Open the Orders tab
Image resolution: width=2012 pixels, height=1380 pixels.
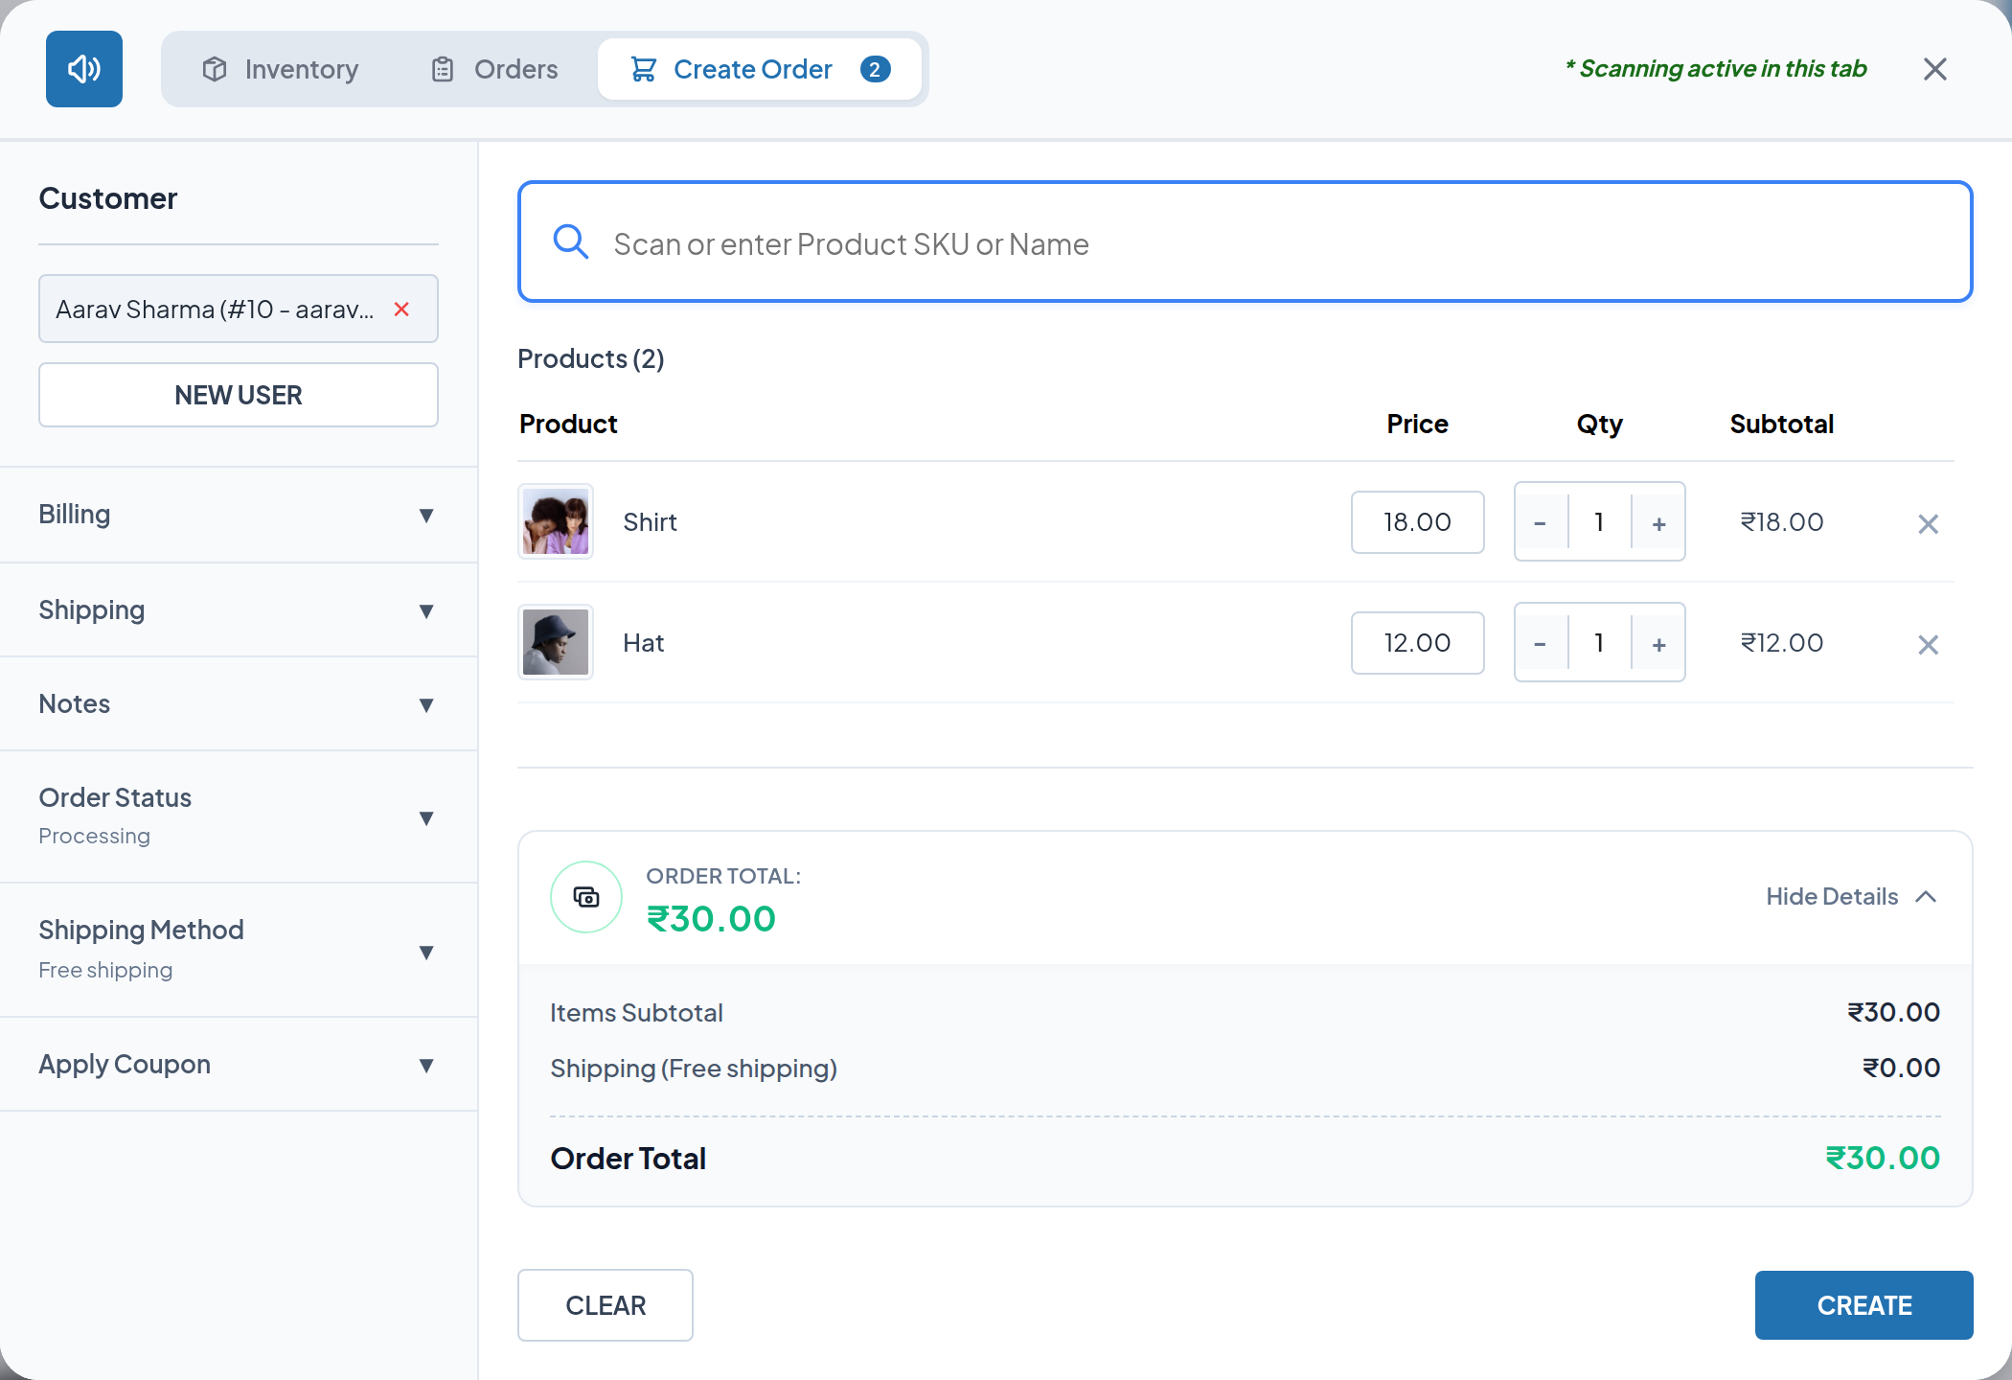[494, 69]
